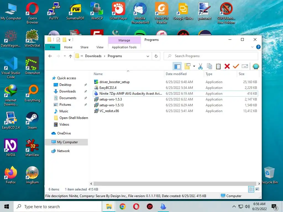Click the taskbar search box
Screen dimensions: 283x212
click(x=57, y=206)
